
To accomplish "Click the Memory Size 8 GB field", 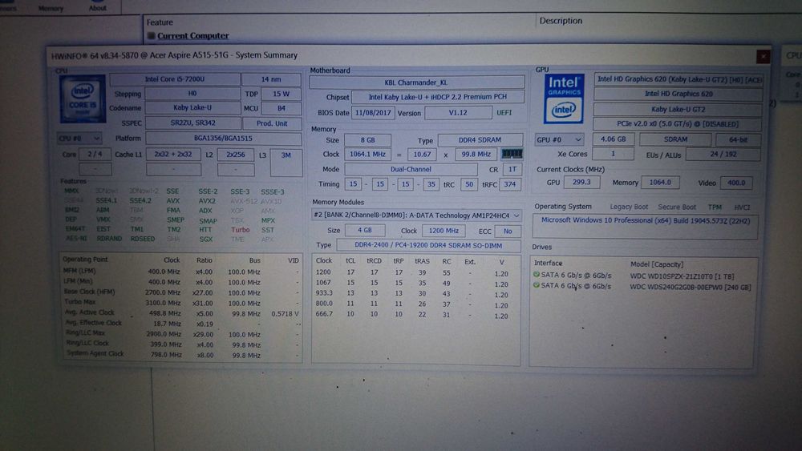I will tap(367, 140).
